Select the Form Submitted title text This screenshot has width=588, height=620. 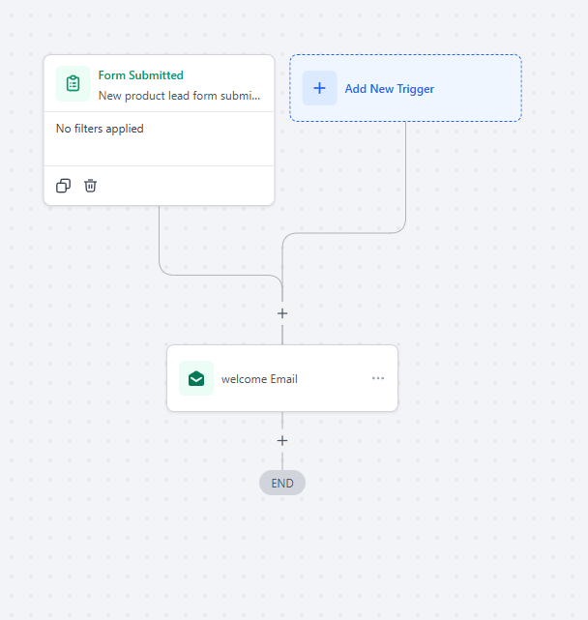tap(141, 75)
